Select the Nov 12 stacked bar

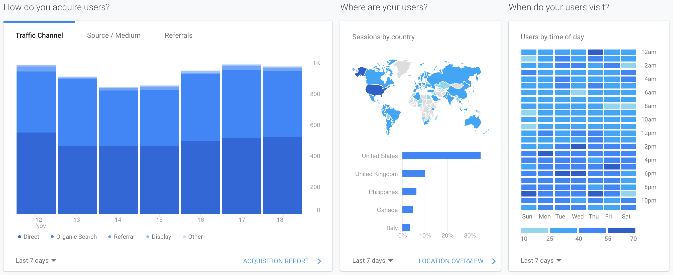(36, 139)
